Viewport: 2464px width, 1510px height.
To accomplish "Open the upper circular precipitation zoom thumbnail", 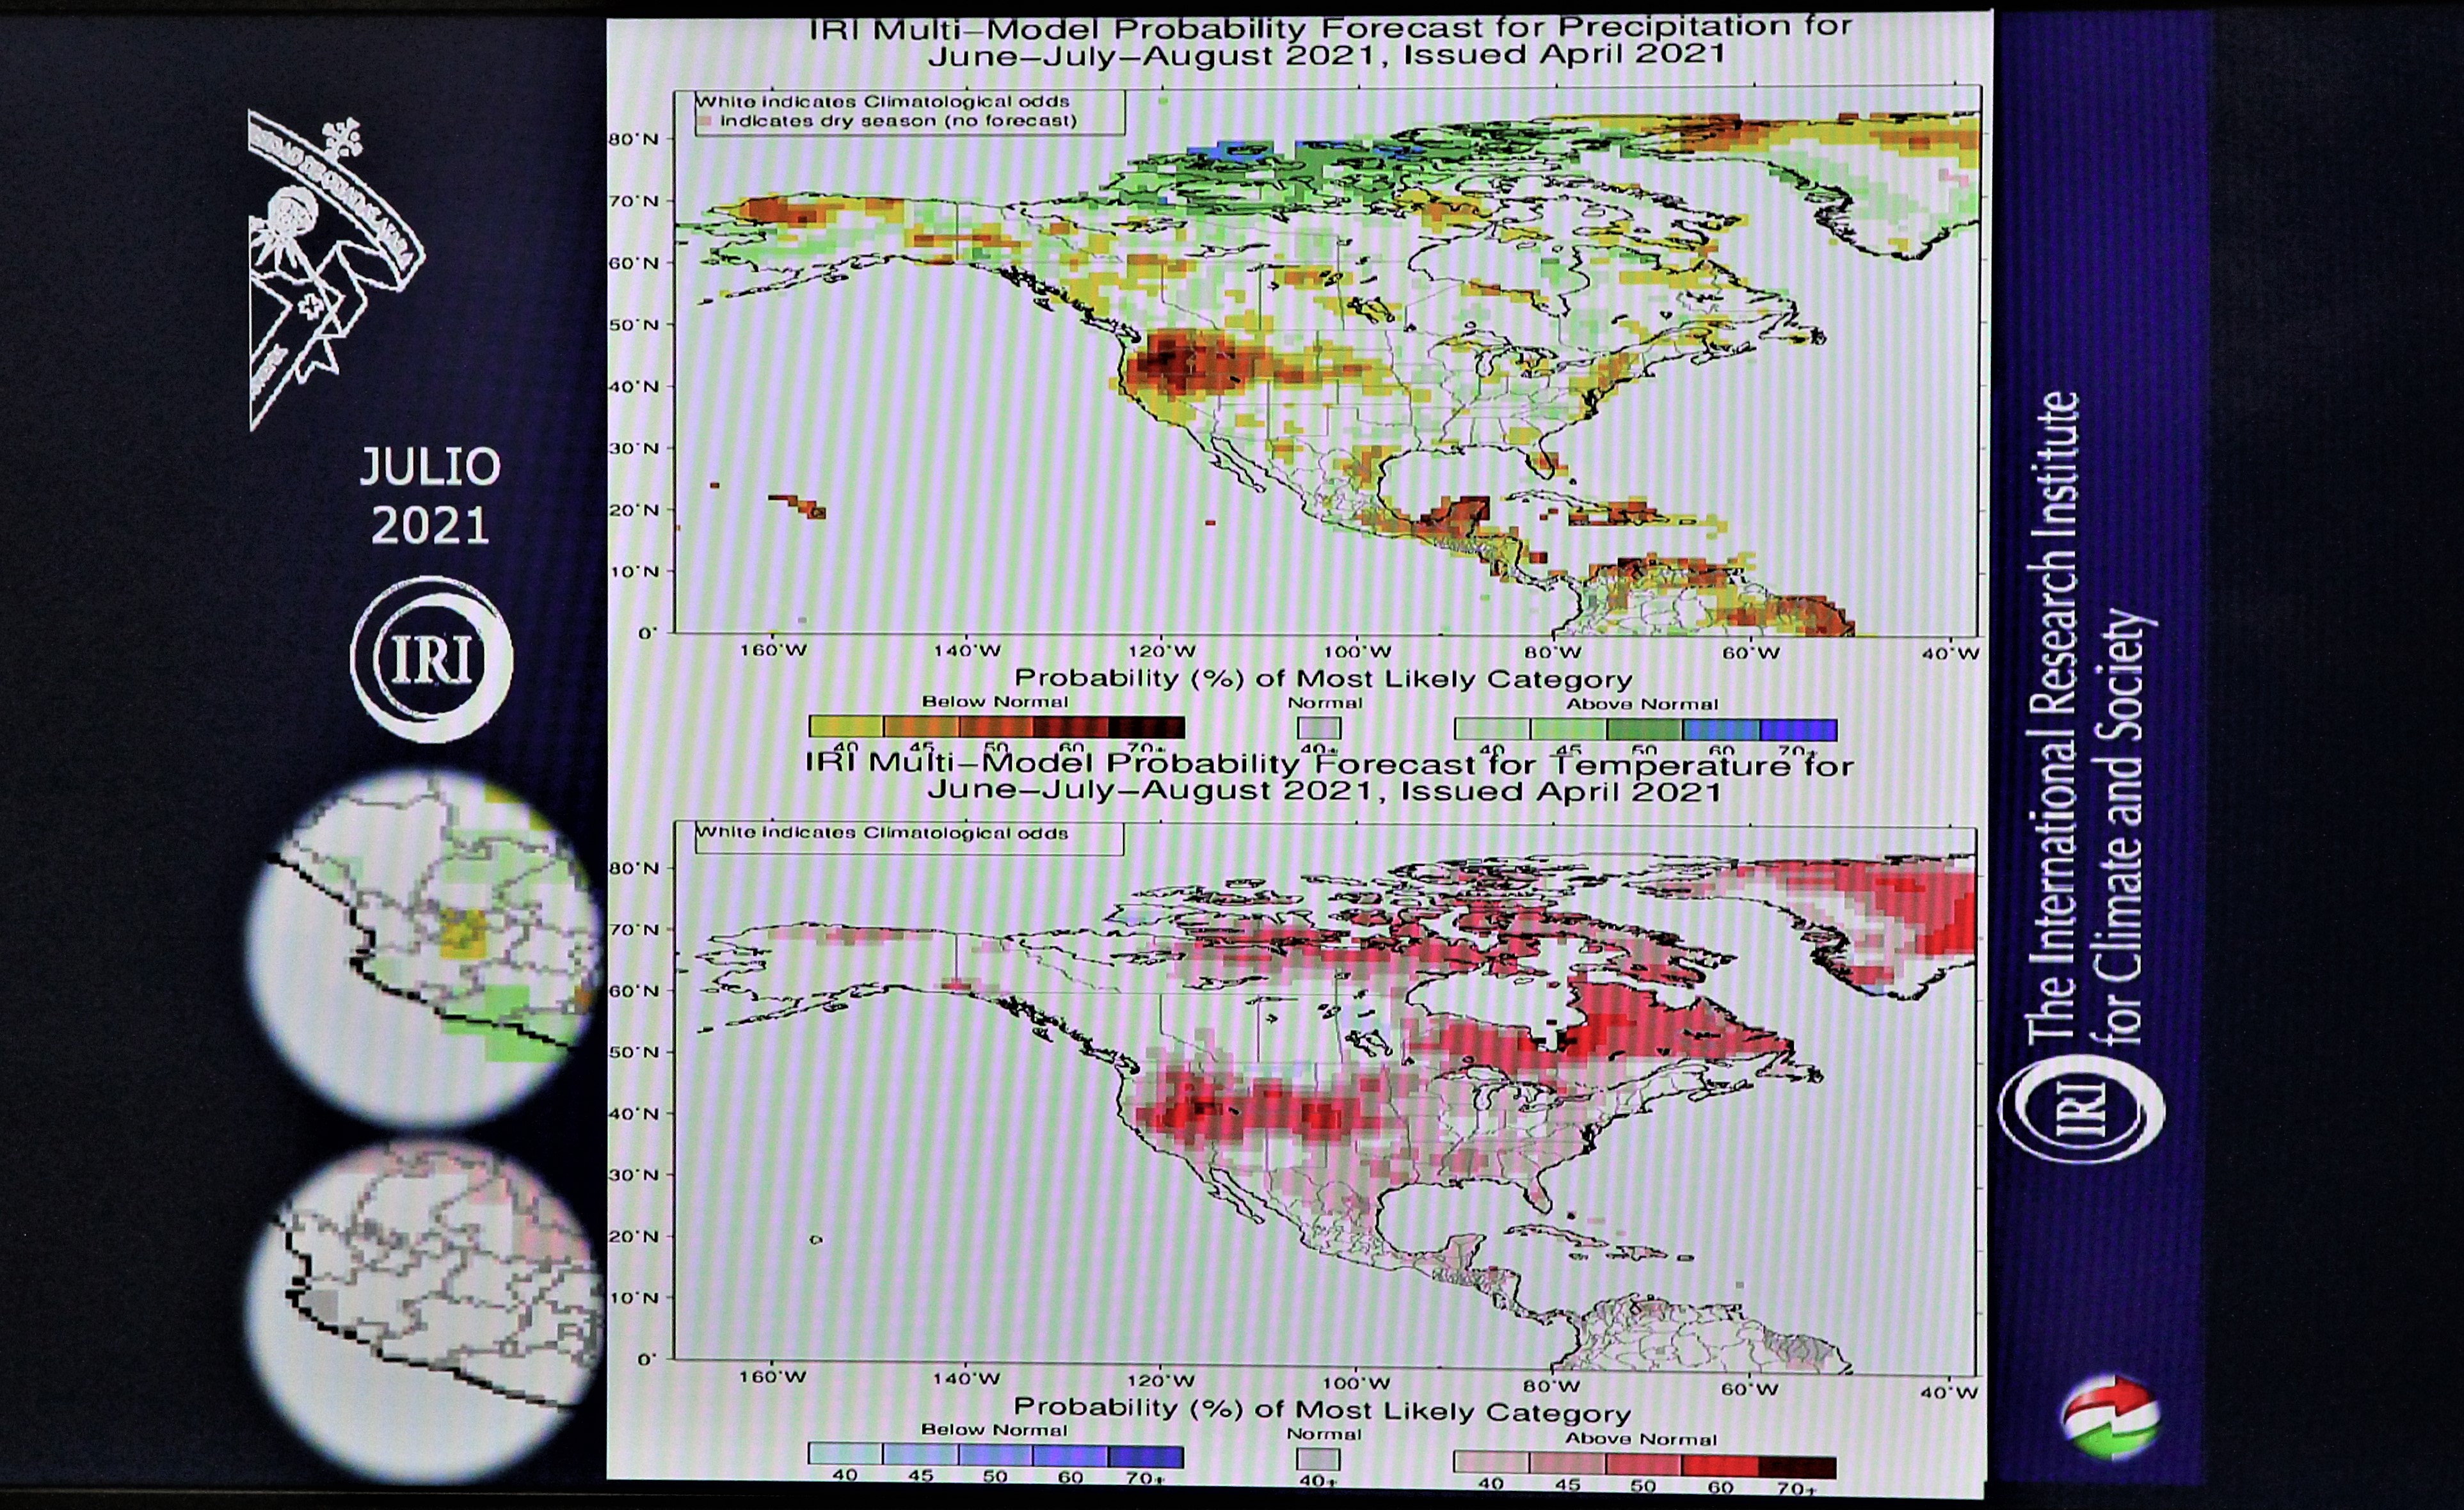I will pos(425,945).
